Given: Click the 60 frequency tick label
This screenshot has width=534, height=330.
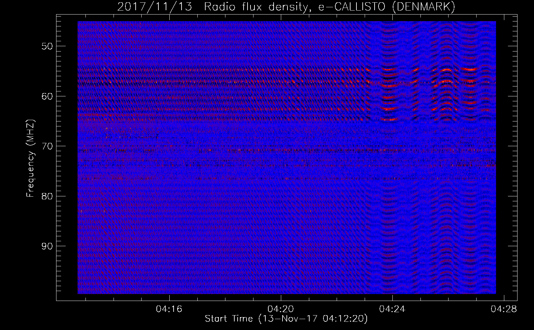Looking at the screenshot, I should (47, 96).
